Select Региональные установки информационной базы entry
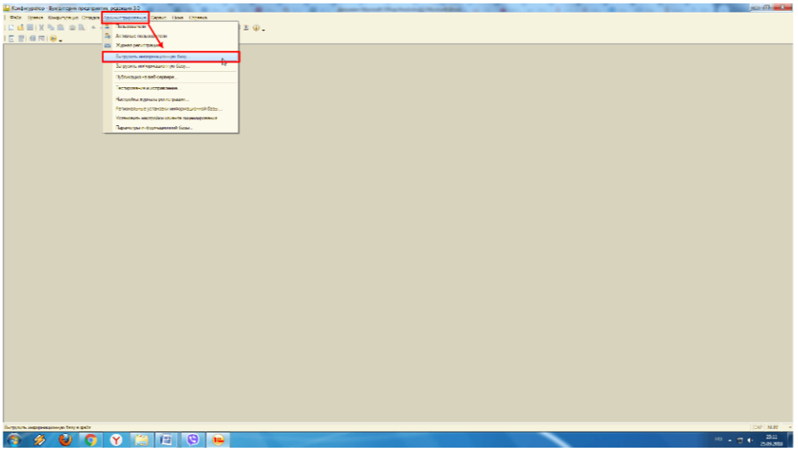The image size is (798, 451). 170,109
